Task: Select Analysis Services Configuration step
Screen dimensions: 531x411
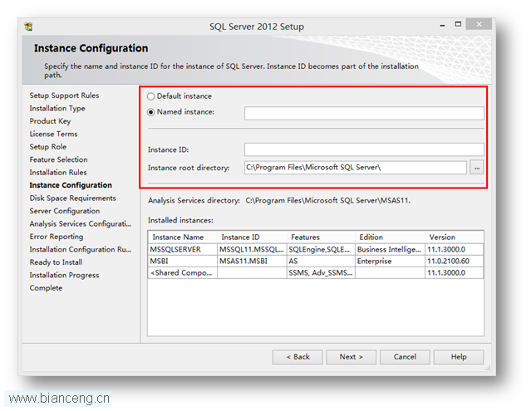Action: click(81, 224)
